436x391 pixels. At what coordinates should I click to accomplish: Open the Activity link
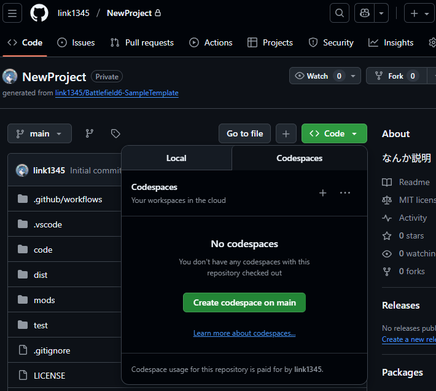[405, 218]
